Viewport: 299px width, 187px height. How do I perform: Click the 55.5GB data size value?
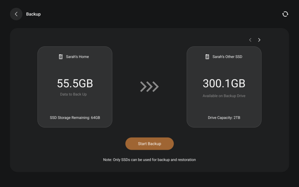(x=75, y=83)
